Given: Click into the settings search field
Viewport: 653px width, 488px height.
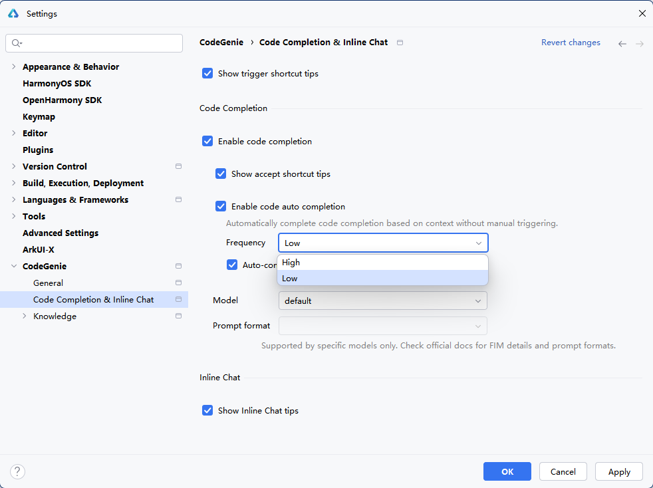Looking at the screenshot, I should 100,43.
